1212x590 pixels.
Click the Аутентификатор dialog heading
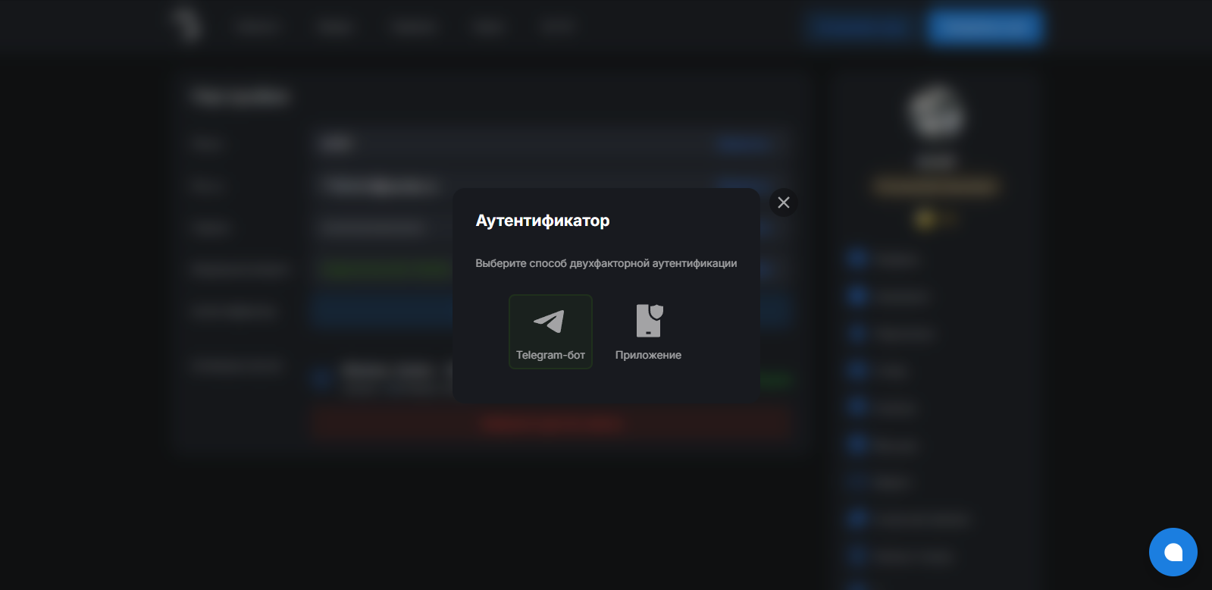[543, 221]
